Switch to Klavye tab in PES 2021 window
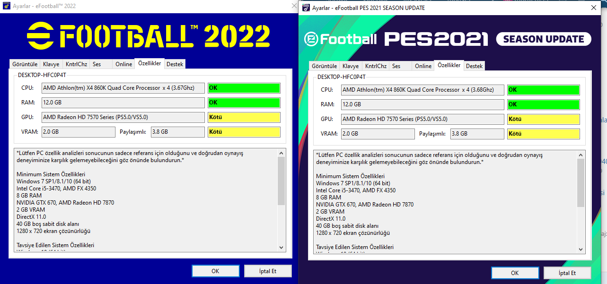The width and height of the screenshot is (607, 284). pyautogui.click(x=351, y=66)
